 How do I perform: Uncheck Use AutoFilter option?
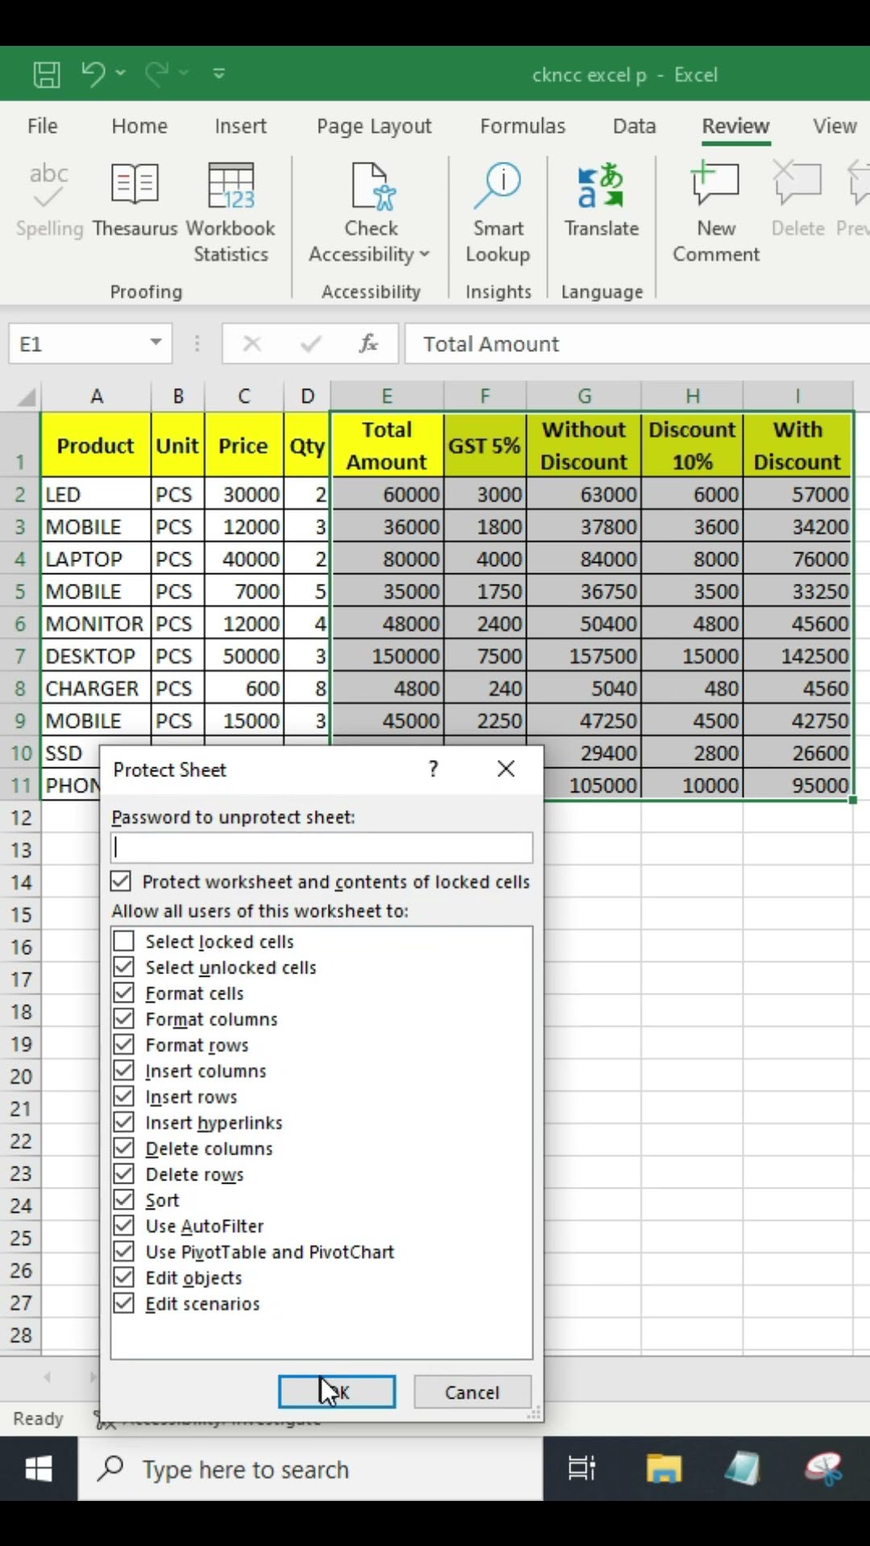coord(124,1226)
